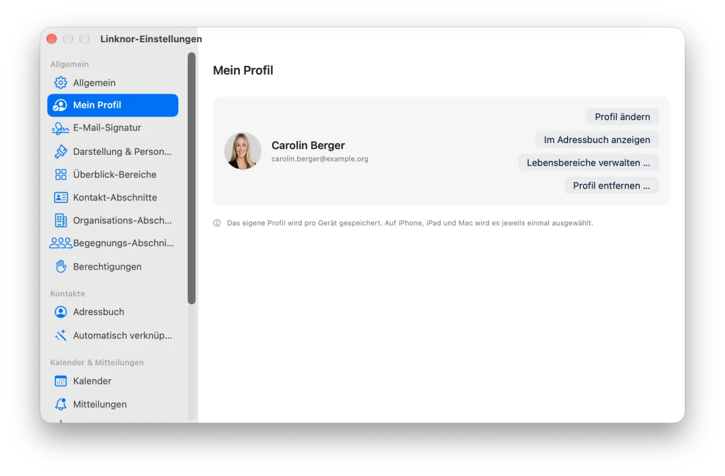Viewport: 725px width, 476px height.
Task: Select Mitteilungen in the sidebar
Action: [x=113, y=404]
